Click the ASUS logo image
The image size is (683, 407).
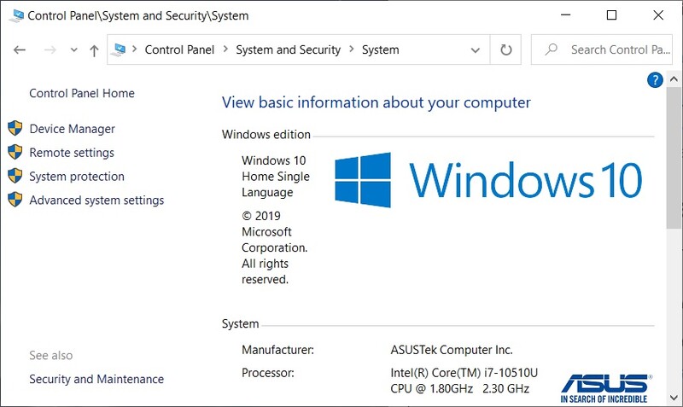click(606, 388)
